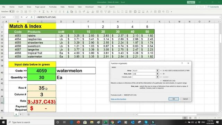Screen dimensions: 222x125
Task: Open the Help on this function link
Action: click(119, 99)
